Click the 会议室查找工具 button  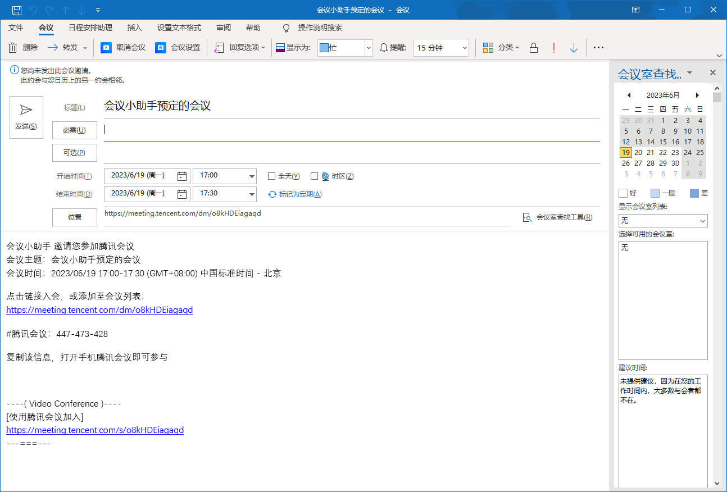pyautogui.click(x=558, y=217)
